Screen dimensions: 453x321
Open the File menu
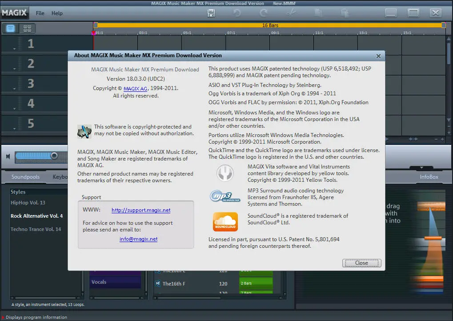40,13
